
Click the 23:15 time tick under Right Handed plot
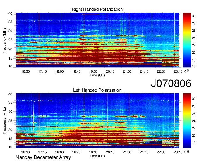(178, 71)
